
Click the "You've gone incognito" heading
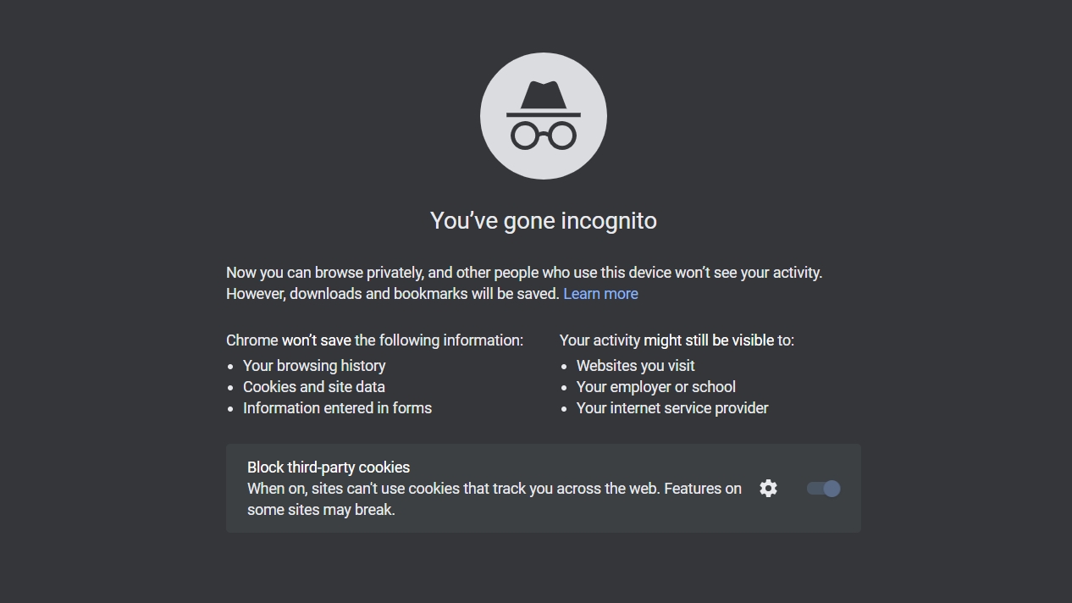[x=544, y=221]
